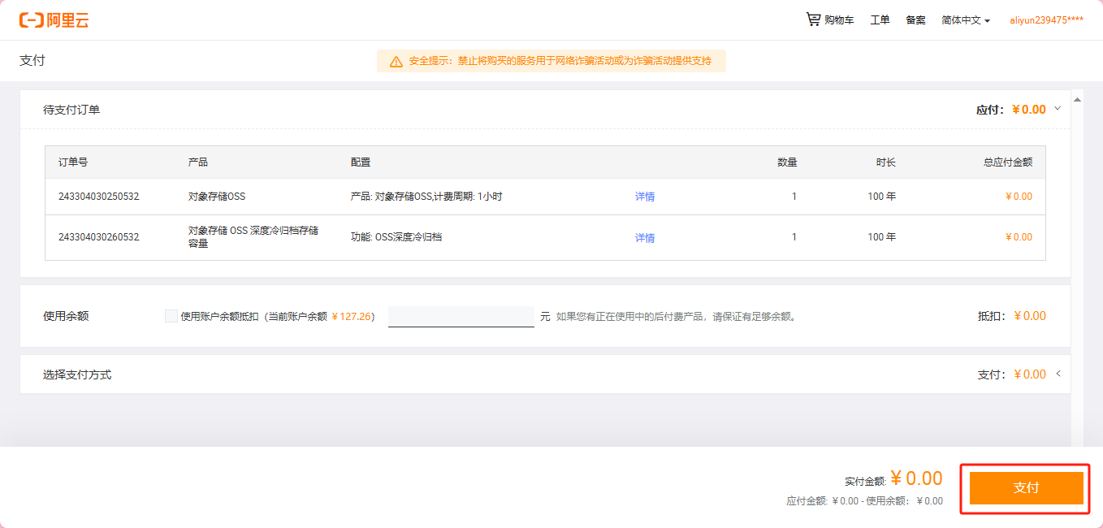Image resolution: width=1103 pixels, height=528 pixels.
Task: Collapse the 待支付订单 section chevron
Action: tap(1058, 109)
